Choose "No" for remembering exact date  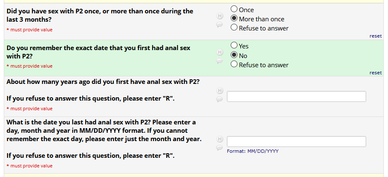(234, 55)
